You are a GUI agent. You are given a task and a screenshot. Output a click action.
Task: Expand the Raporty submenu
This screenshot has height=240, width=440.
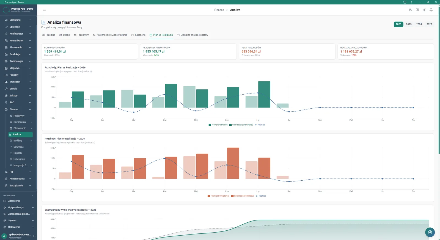pos(31,153)
